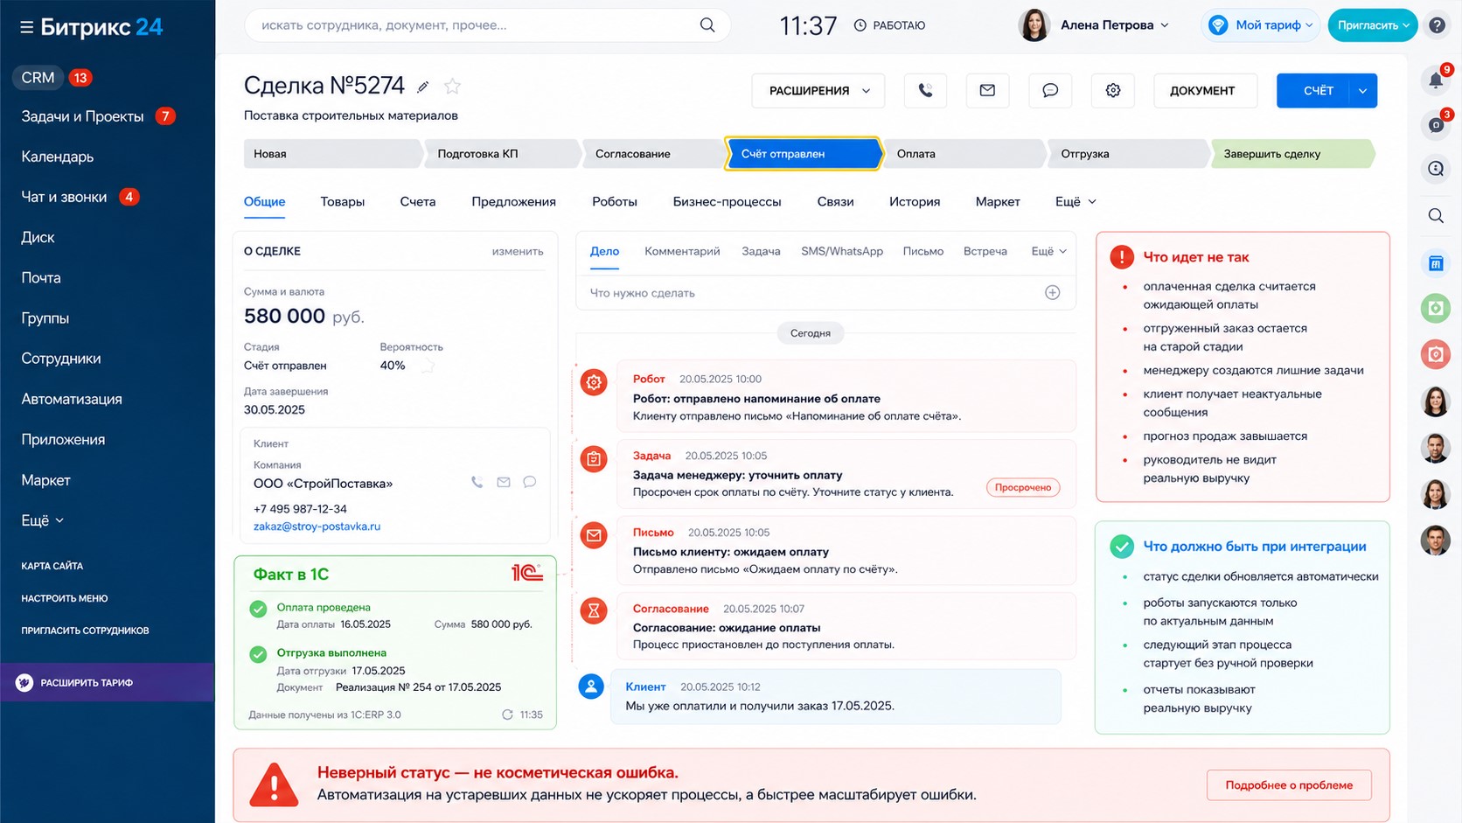The height and width of the screenshot is (823, 1462).
Task: Click the envelope email button in the deal header
Action: click(x=987, y=90)
